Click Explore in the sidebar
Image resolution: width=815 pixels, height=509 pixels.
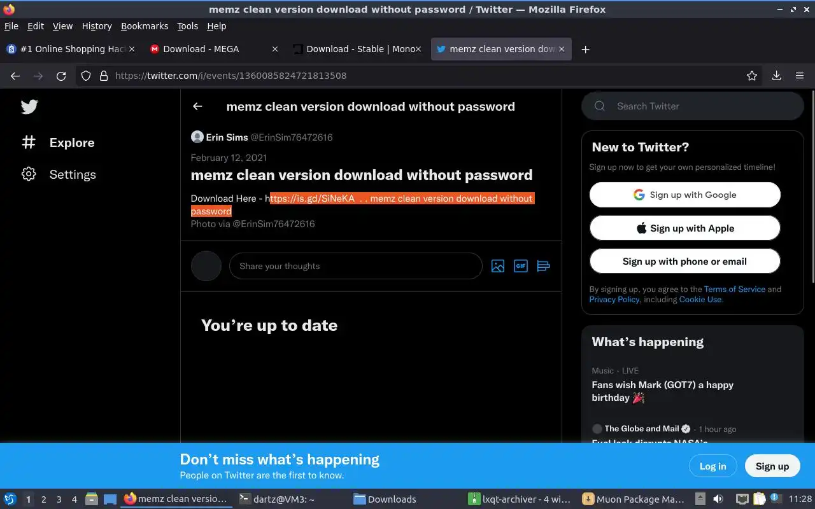(72, 143)
